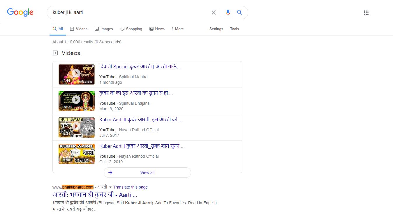Play the 5:56 Kuber Aarti thumbnail
The width and height of the screenshot is (393, 215).
coord(76,154)
